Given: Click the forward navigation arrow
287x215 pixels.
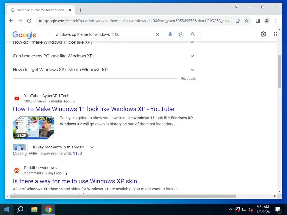Looking at the screenshot, I should [20, 21].
